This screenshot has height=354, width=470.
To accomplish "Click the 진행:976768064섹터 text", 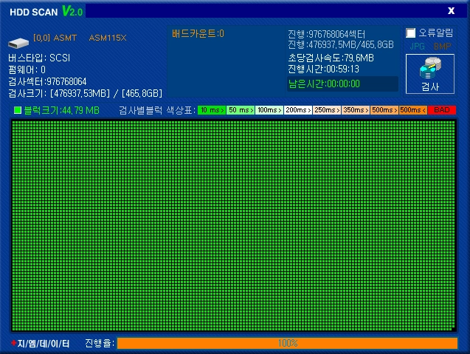I will 326,34.
